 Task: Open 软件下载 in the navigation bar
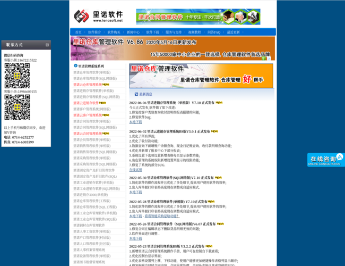click(152, 32)
